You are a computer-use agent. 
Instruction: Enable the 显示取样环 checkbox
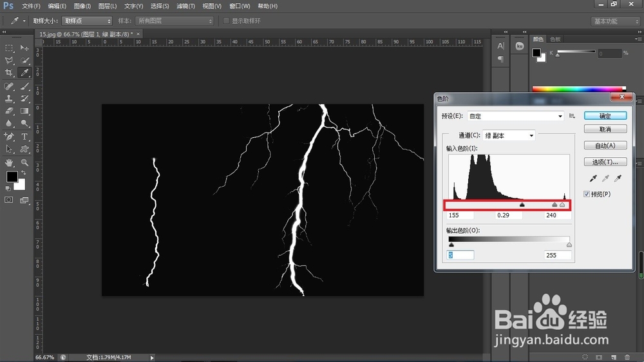point(226,21)
